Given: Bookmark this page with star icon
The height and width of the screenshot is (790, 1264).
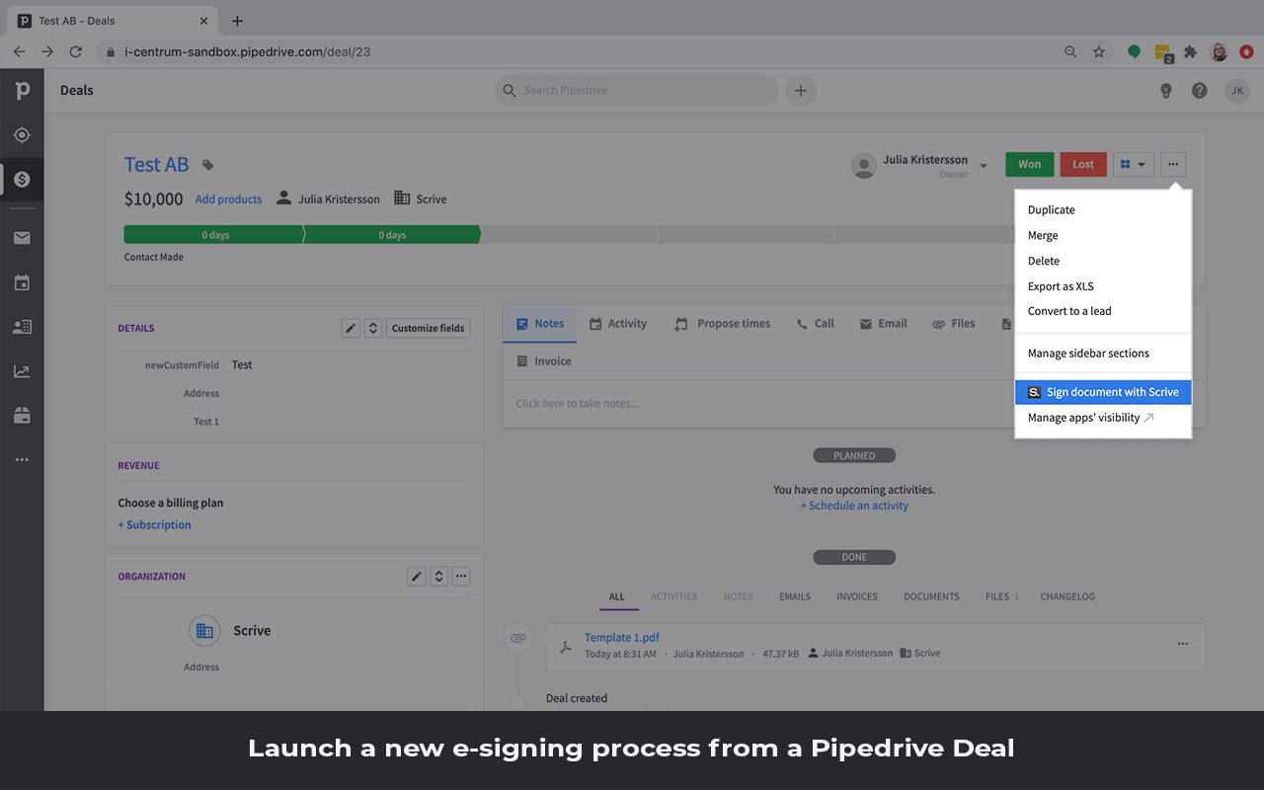Looking at the screenshot, I should tap(1099, 51).
